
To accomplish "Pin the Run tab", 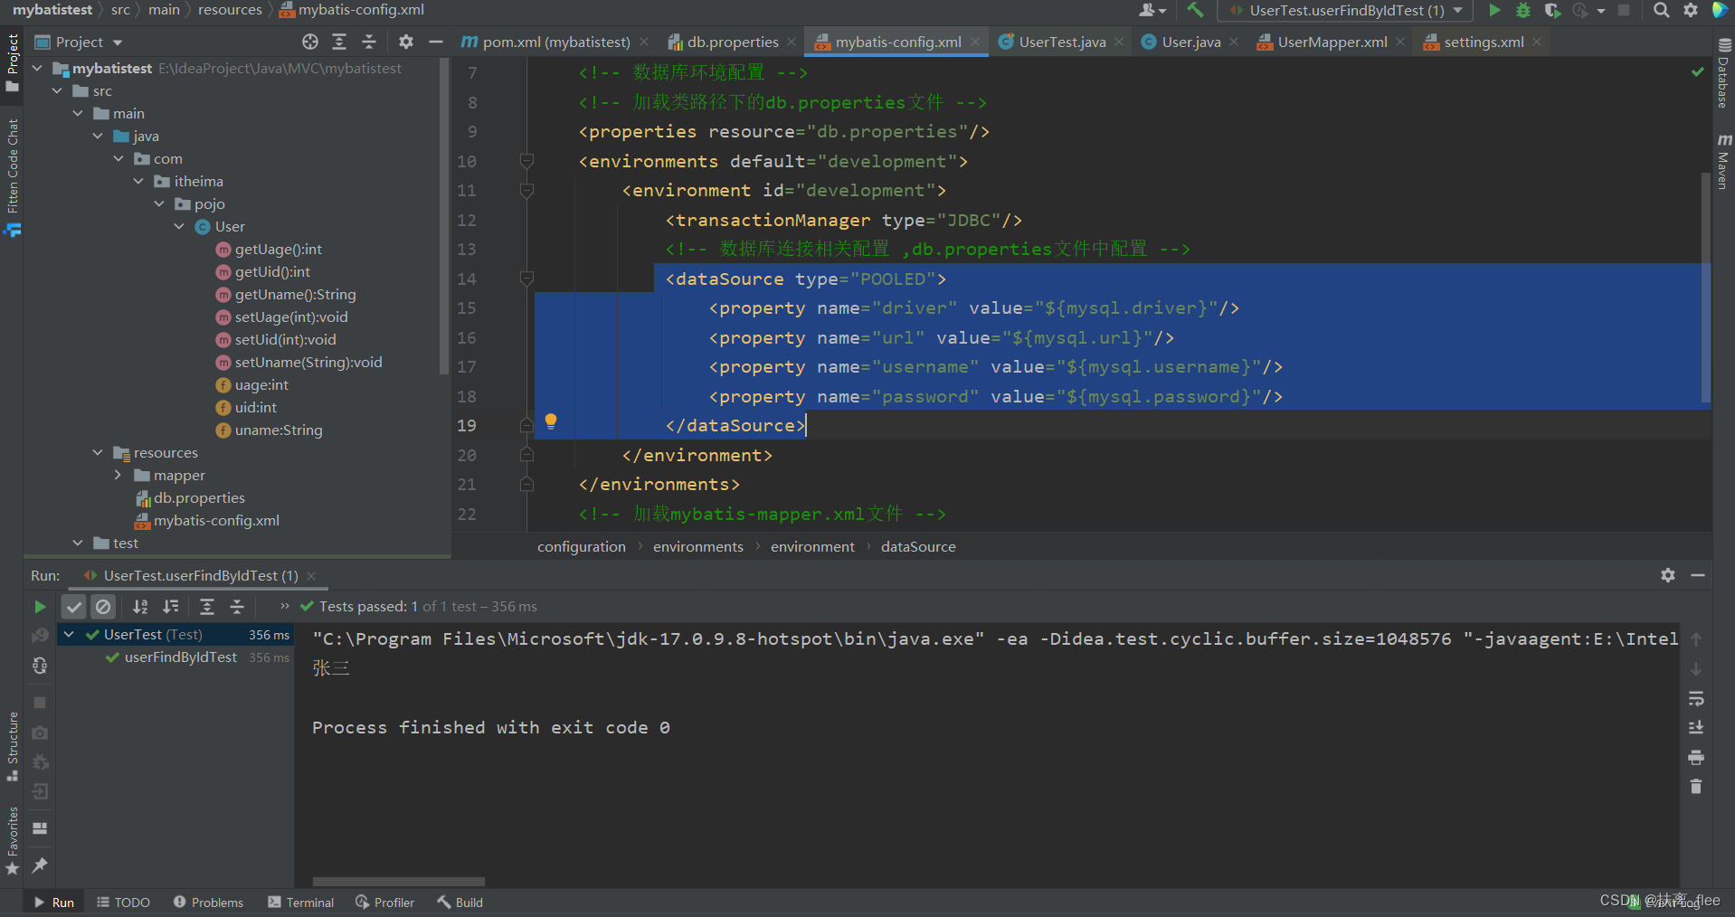I will [x=40, y=865].
